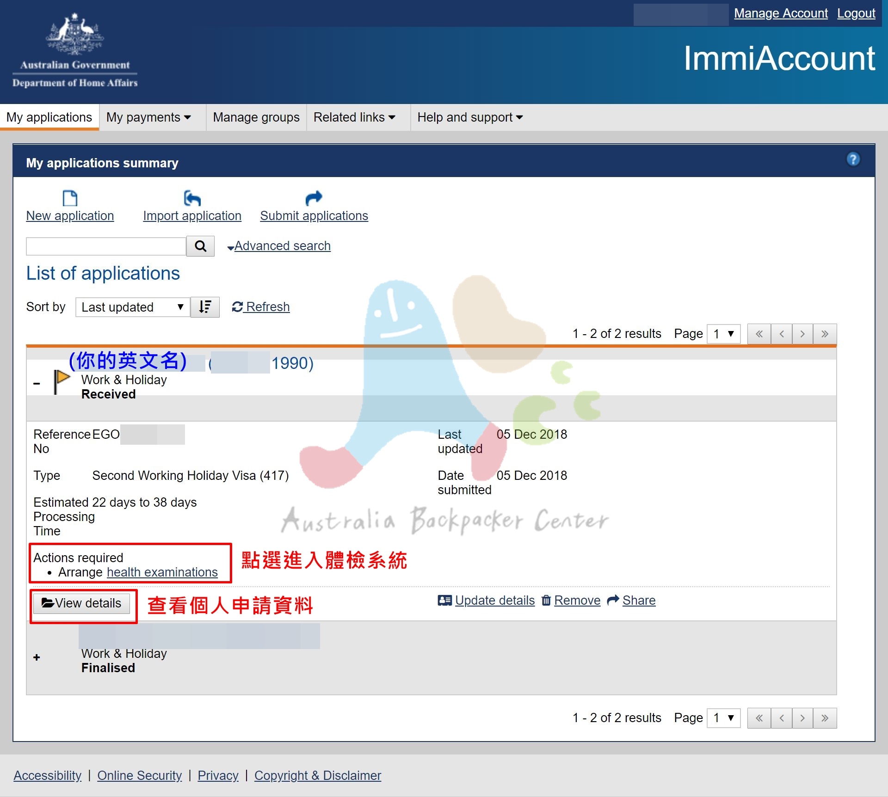Click the Import application arrow icon
Image resolution: width=888 pixels, height=797 pixels.
click(192, 198)
